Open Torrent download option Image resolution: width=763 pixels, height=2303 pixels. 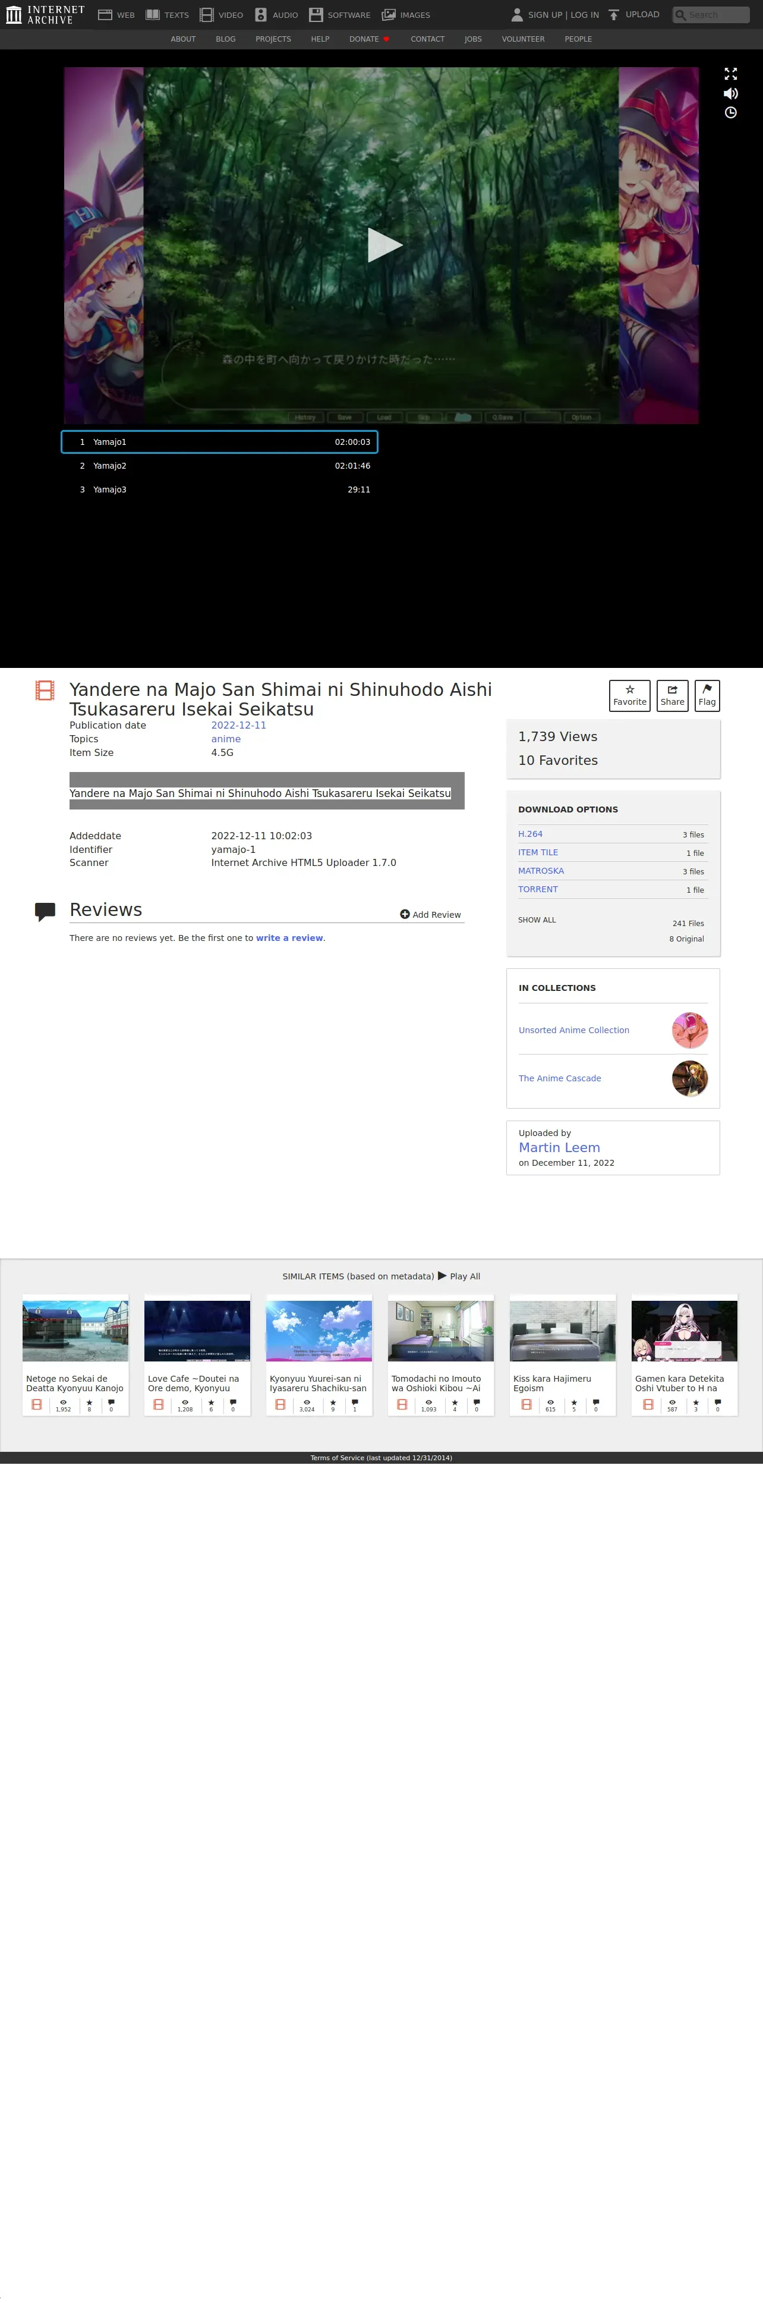click(x=538, y=890)
